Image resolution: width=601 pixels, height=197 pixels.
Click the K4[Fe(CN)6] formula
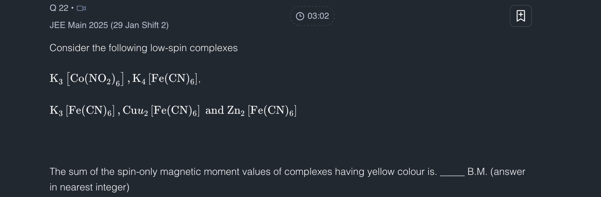165,79
